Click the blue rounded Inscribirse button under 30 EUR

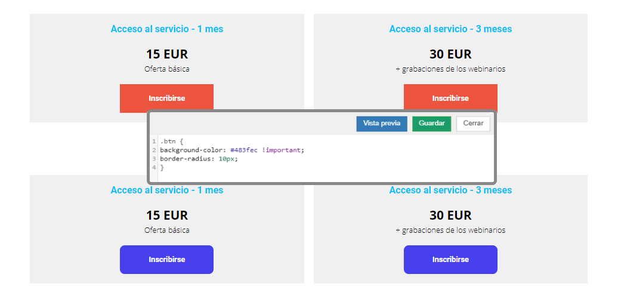pyautogui.click(x=450, y=260)
